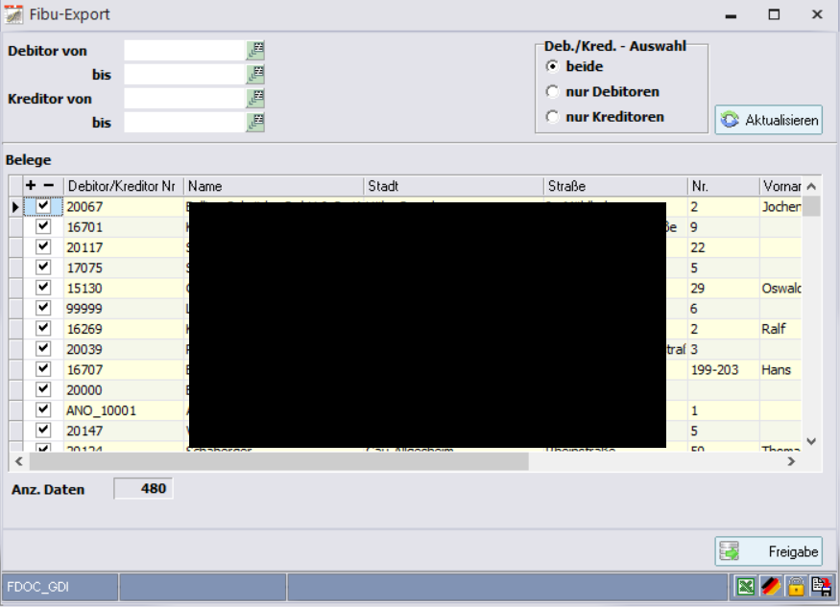Viewport: 840px width, 607px height.
Task: Open lookup beside Kreditor bis field
Action: pos(256,123)
